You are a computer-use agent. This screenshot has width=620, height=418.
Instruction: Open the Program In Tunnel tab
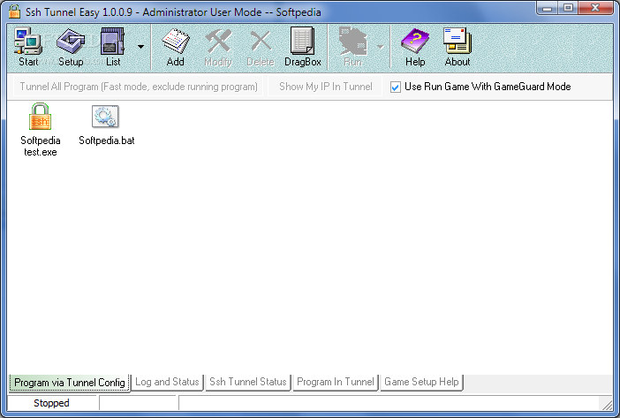pyautogui.click(x=336, y=382)
